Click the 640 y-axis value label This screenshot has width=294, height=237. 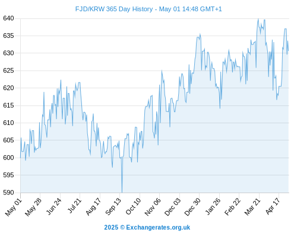click(8, 18)
